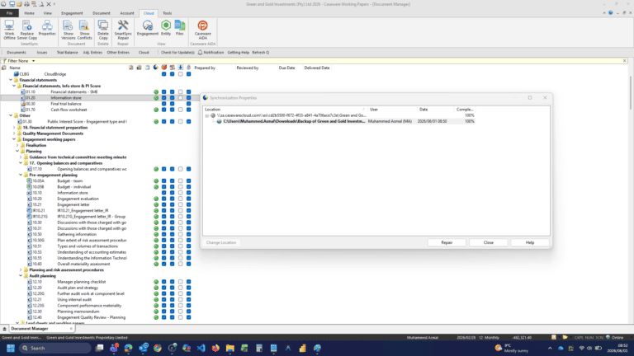Click the Notification bell icon
This screenshot has height=356, width=634.
pyautogui.click(x=200, y=53)
